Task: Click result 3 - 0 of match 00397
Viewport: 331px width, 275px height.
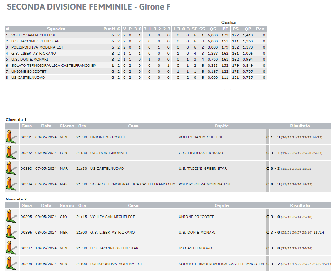Action: [275, 248]
